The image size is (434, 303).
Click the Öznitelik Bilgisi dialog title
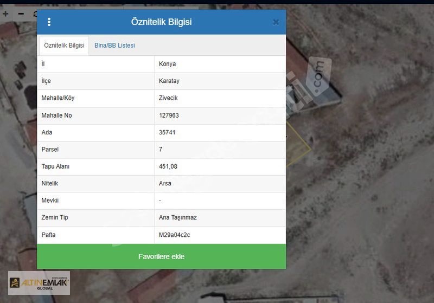click(161, 22)
